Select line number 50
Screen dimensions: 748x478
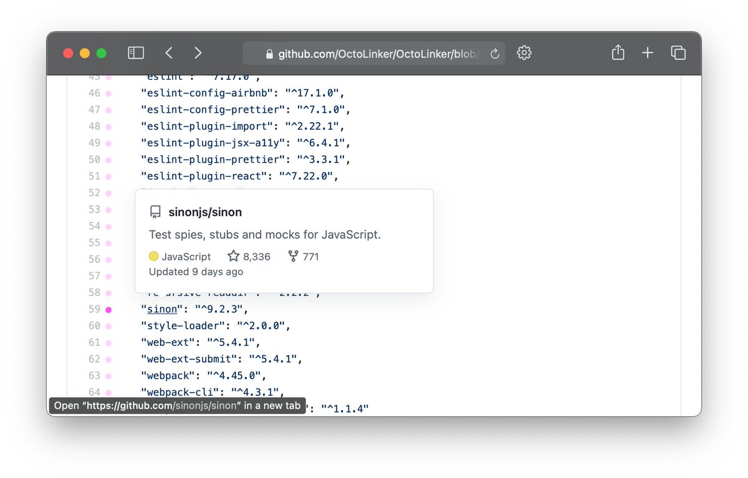tap(94, 160)
